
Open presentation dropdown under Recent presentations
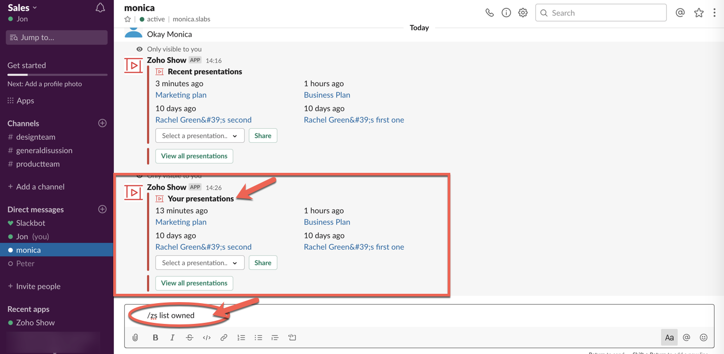tap(199, 135)
